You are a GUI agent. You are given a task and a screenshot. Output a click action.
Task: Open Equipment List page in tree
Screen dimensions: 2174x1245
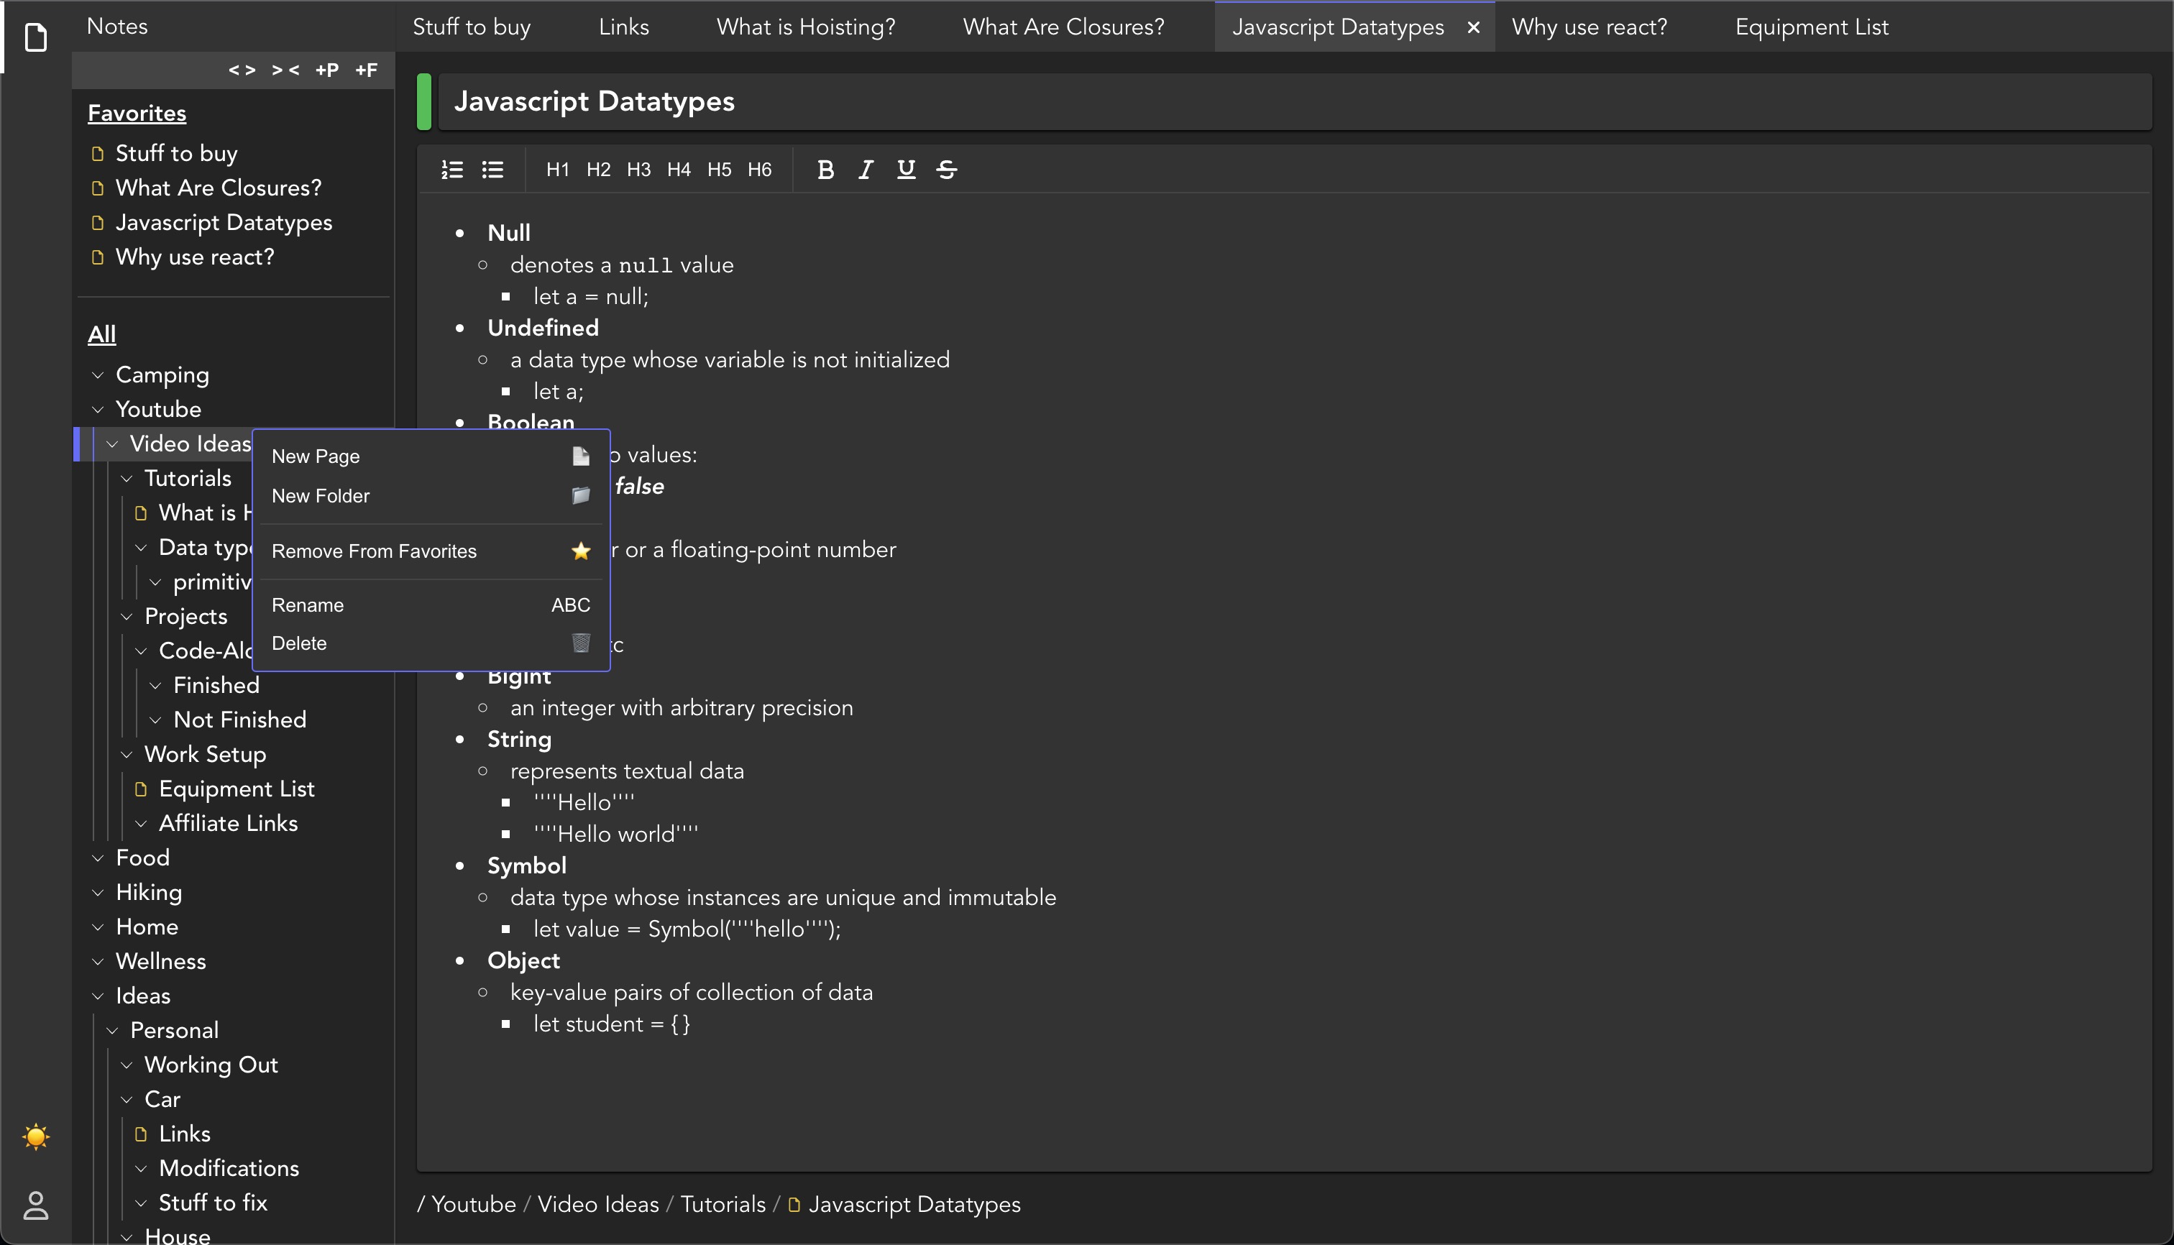pos(236,789)
